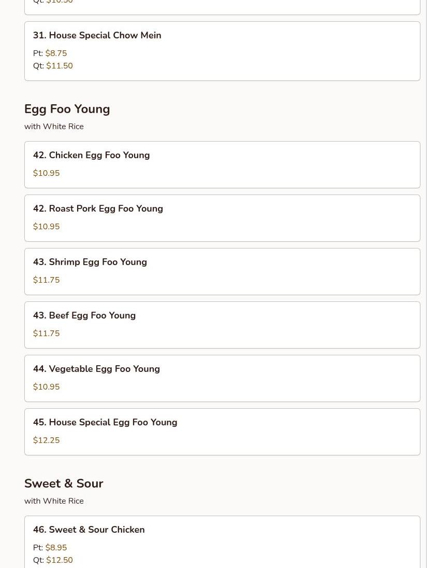This screenshot has height=568, width=437.
Task: Choose the Beef Egg Foo Young item
Action: coord(84,315)
